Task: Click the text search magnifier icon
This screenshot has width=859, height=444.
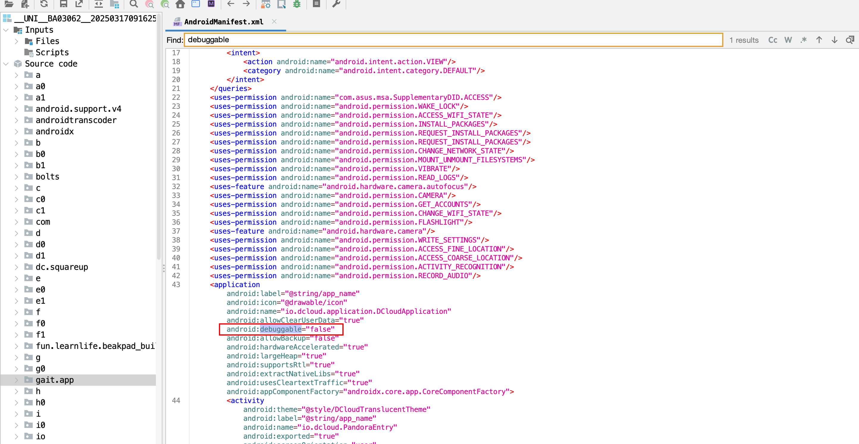Action: click(x=133, y=4)
